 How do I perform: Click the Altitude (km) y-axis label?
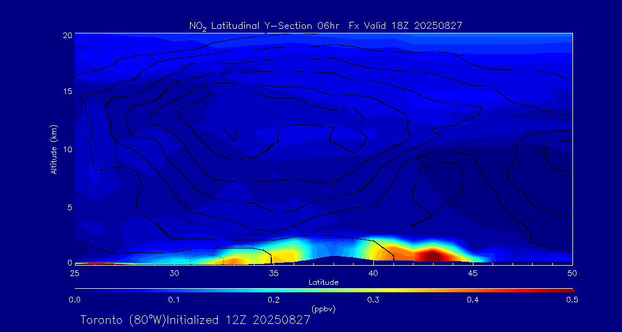54,149
